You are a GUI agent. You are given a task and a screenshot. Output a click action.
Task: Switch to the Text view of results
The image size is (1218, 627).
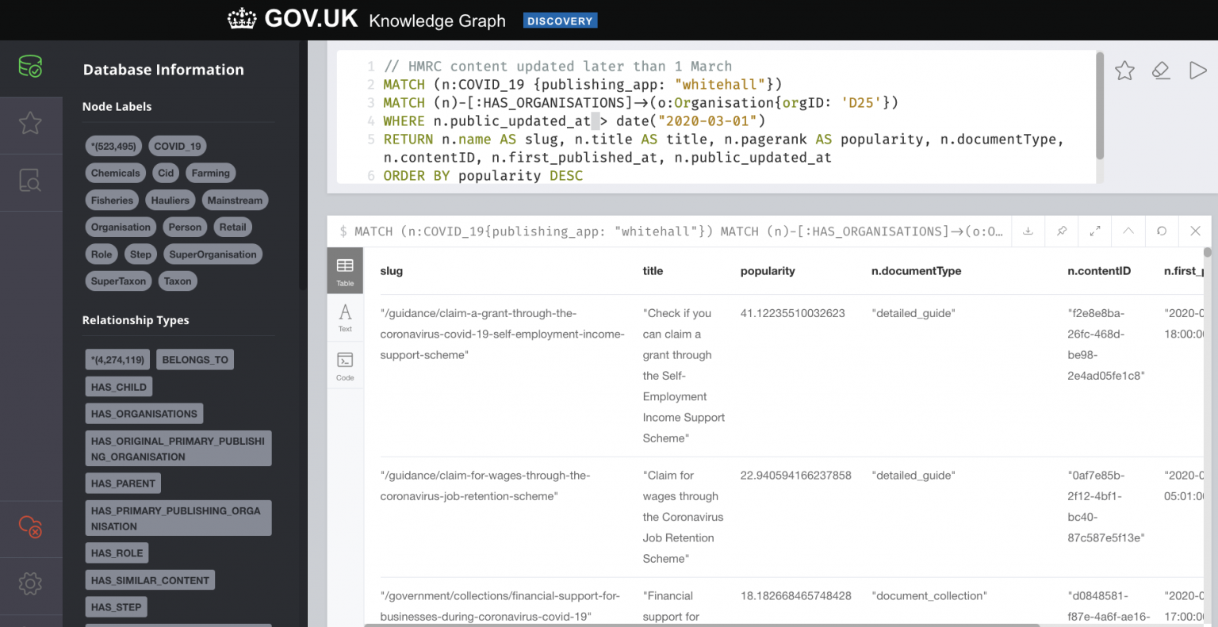point(345,317)
